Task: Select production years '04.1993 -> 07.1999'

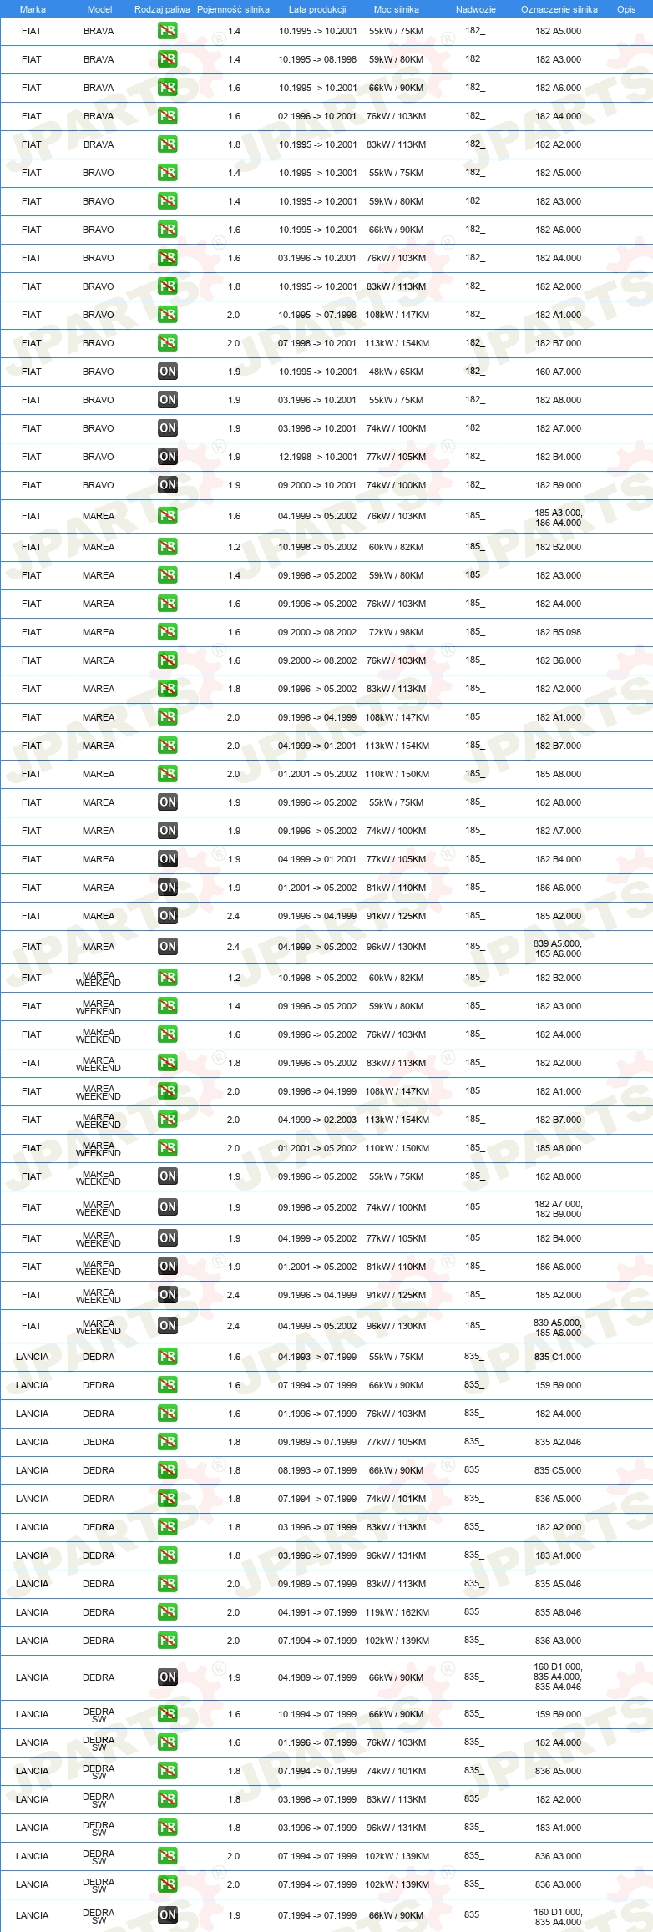Action: click(317, 1357)
